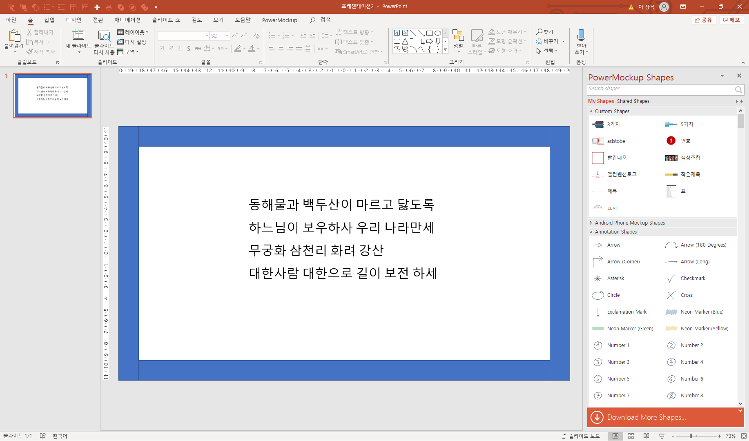The width and height of the screenshot is (749, 441).
Task: Click the Share (공유) button
Action: coord(704,20)
